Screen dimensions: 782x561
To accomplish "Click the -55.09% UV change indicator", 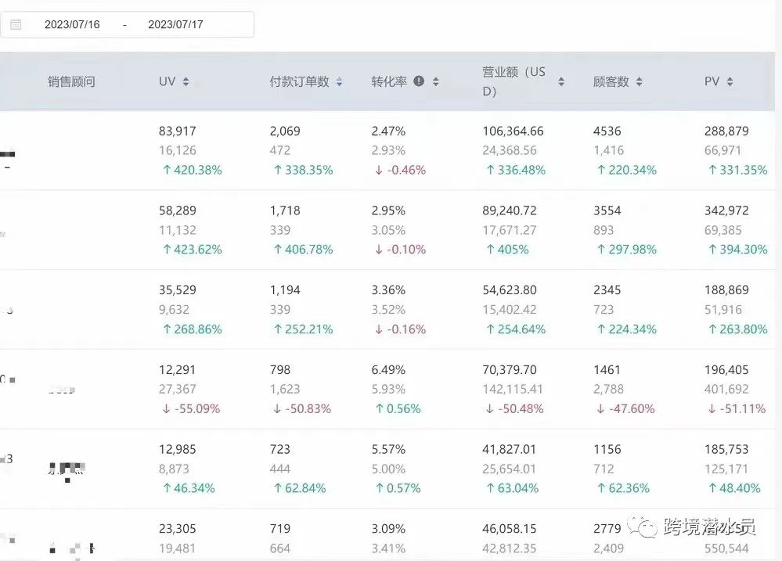I will click(190, 408).
